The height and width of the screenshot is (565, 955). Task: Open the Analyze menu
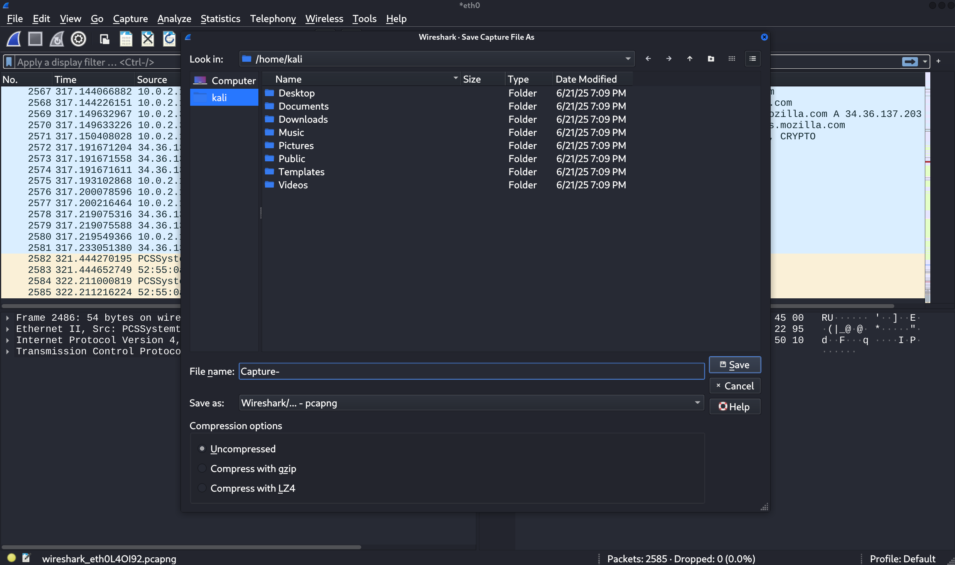coord(174,19)
